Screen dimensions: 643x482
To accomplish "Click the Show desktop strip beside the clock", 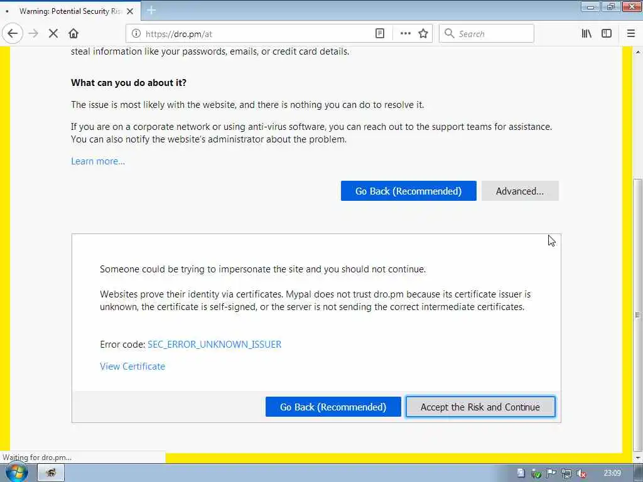I will (639, 473).
